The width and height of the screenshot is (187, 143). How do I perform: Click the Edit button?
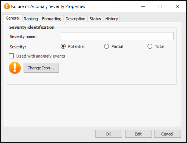[x=138, y=134]
